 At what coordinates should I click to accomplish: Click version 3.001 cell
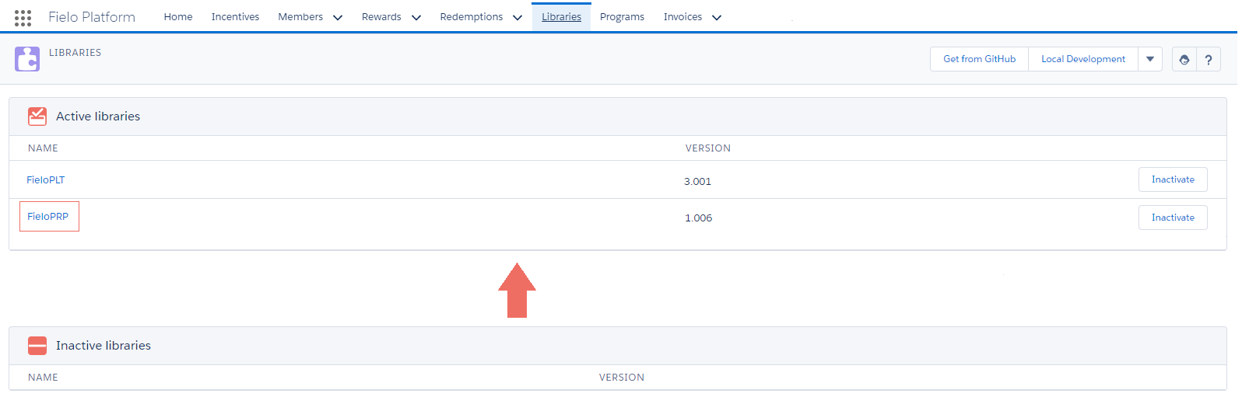point(698,182)
